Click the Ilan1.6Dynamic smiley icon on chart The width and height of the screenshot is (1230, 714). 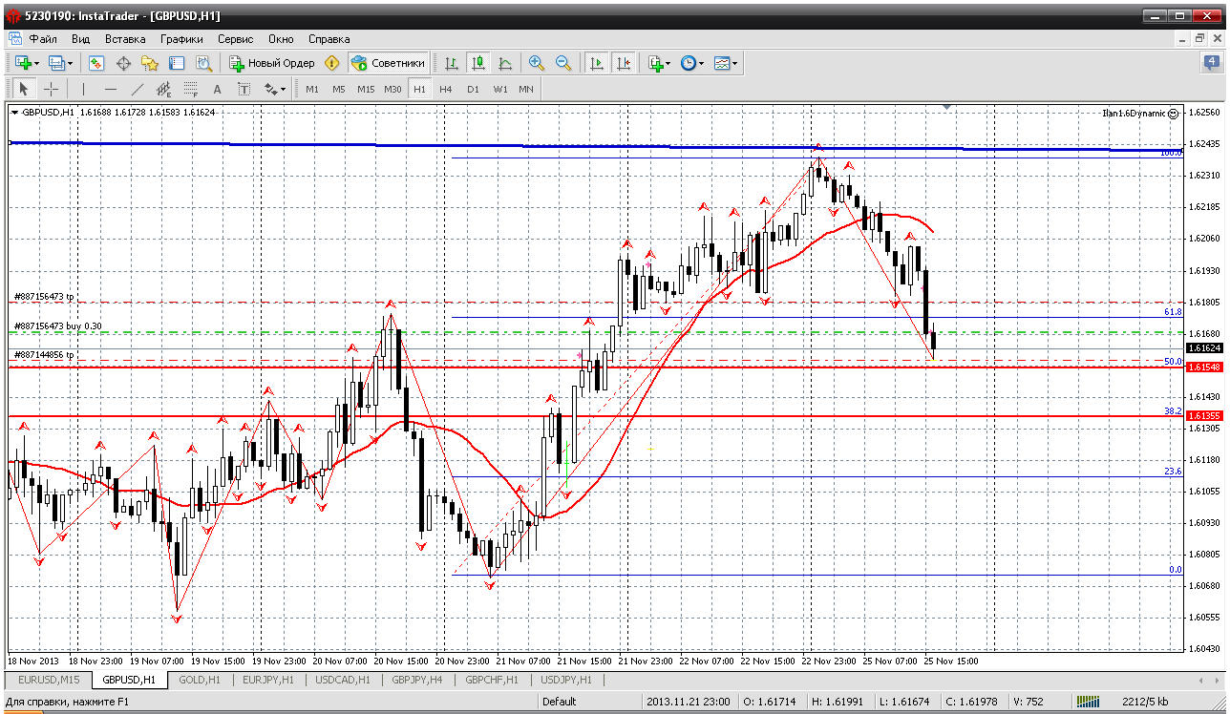coord(1173,114)
